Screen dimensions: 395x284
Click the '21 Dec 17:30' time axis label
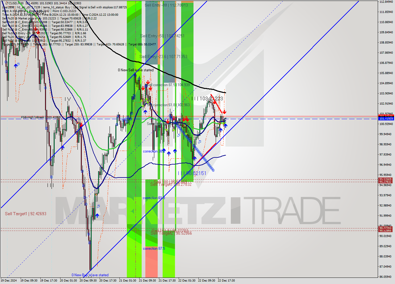point(167,281)
